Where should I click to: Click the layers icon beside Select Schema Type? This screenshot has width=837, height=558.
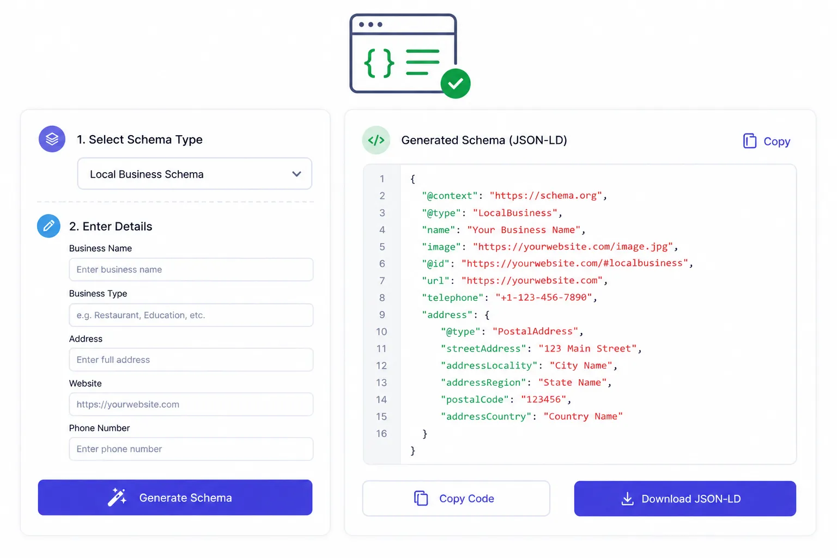(52, 139)
